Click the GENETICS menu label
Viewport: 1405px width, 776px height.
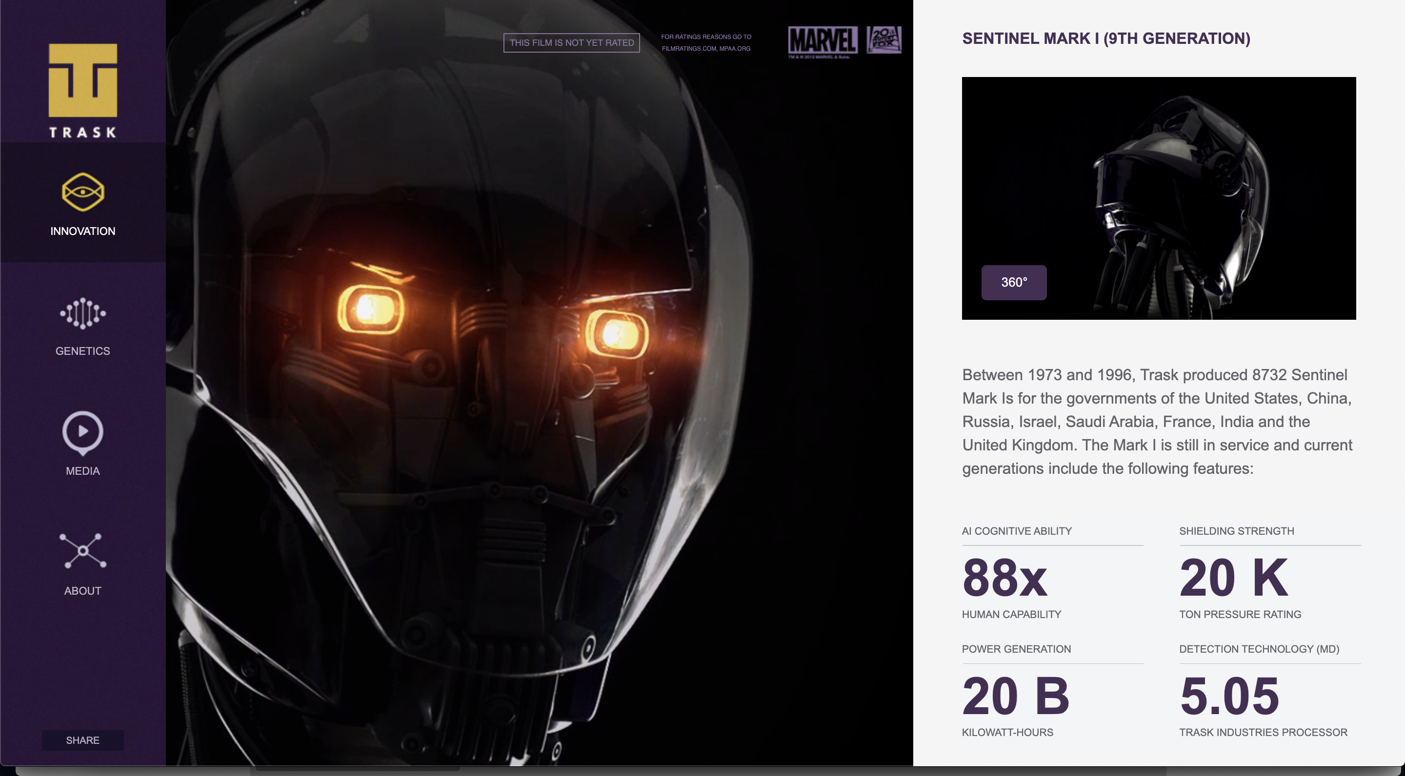coord(83,351)
